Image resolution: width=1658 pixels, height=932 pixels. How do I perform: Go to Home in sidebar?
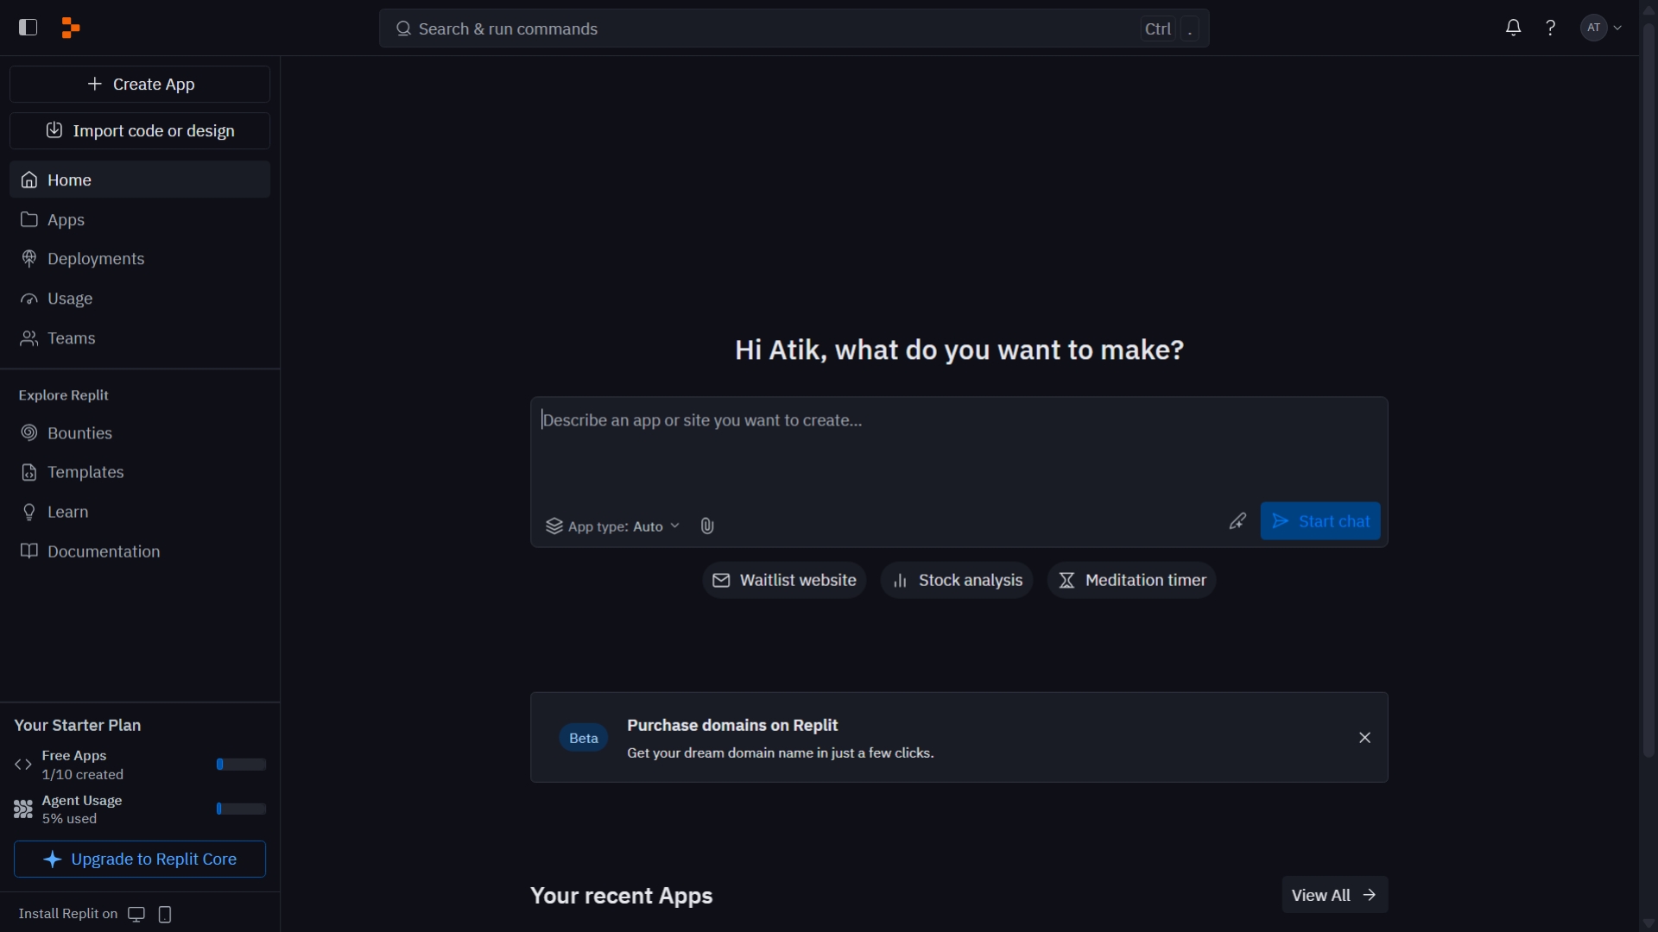140,179
